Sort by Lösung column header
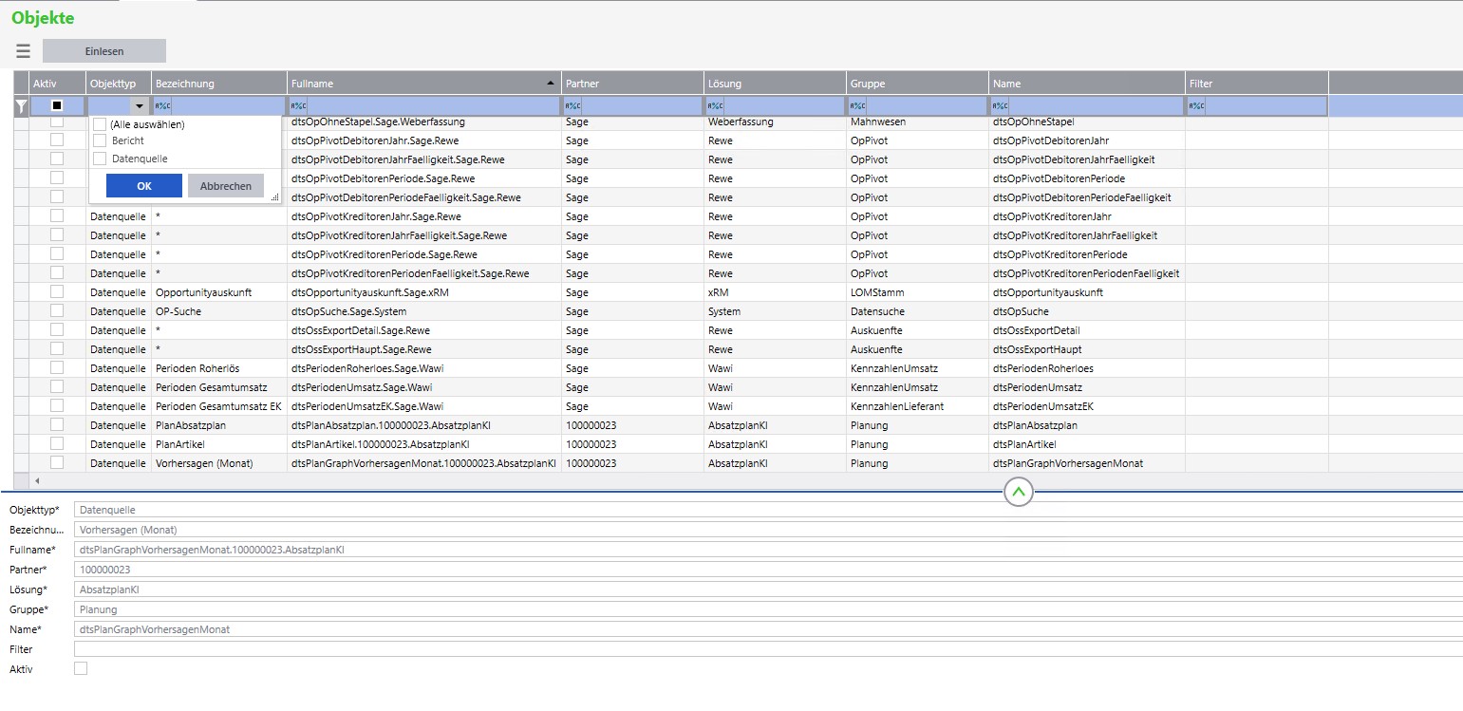Image resolution: width=1463 pixels, height=711 pixels. tap(775, 84)
